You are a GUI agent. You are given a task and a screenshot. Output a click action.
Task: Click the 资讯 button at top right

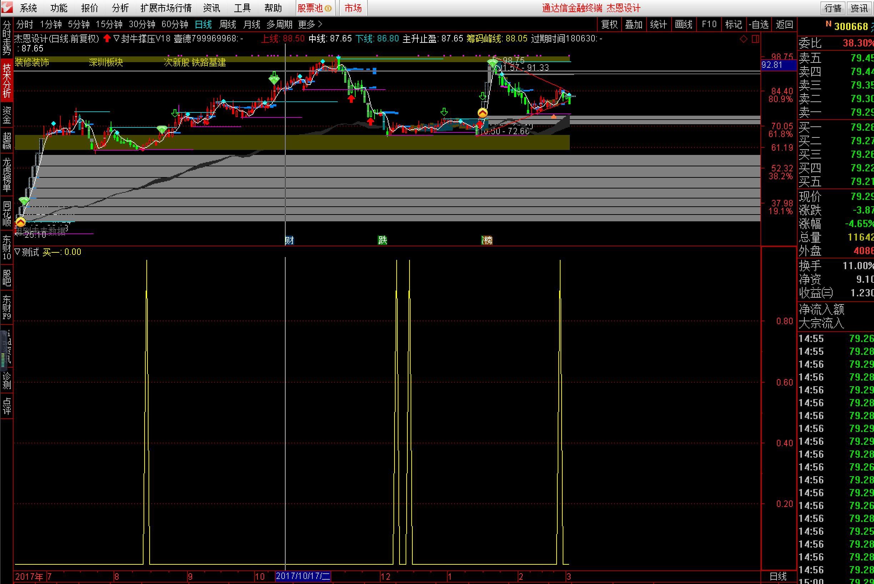coord(859,8)
